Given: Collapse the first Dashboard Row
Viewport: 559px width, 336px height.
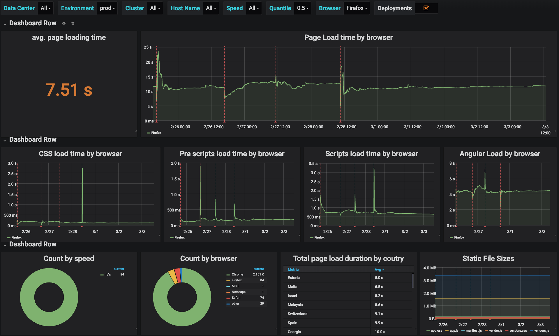Looking at the screenshot, I should click(5, 24).
